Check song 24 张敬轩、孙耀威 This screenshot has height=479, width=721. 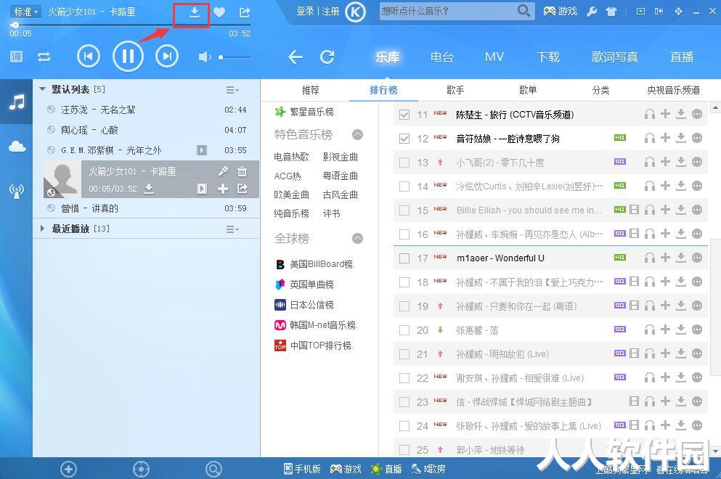tap(404, 426)
